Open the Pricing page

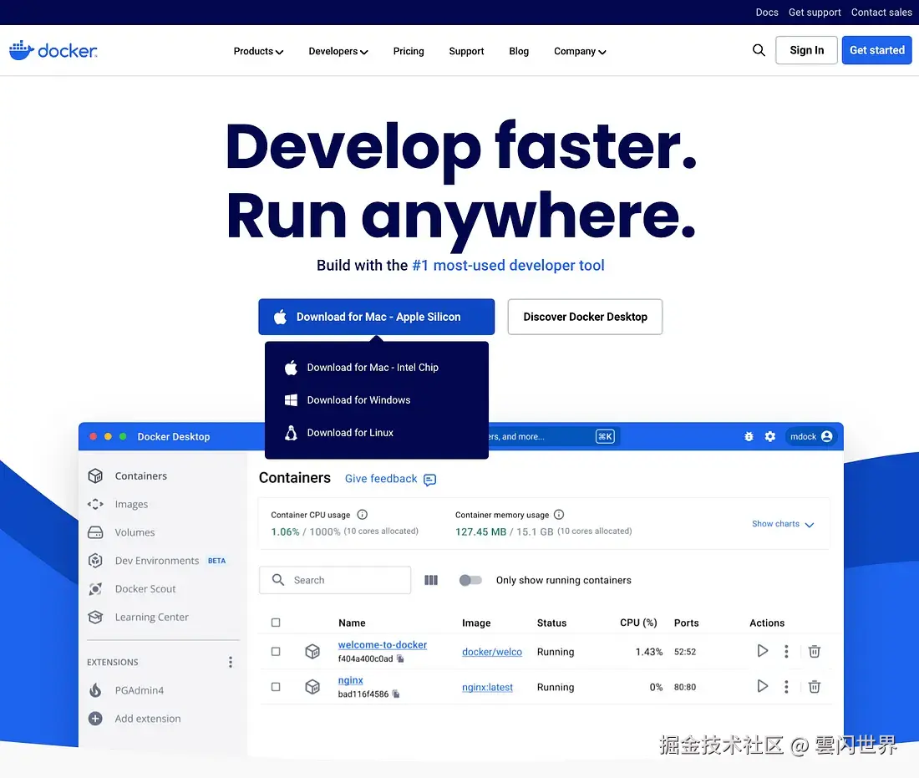[x=409, y=51]
